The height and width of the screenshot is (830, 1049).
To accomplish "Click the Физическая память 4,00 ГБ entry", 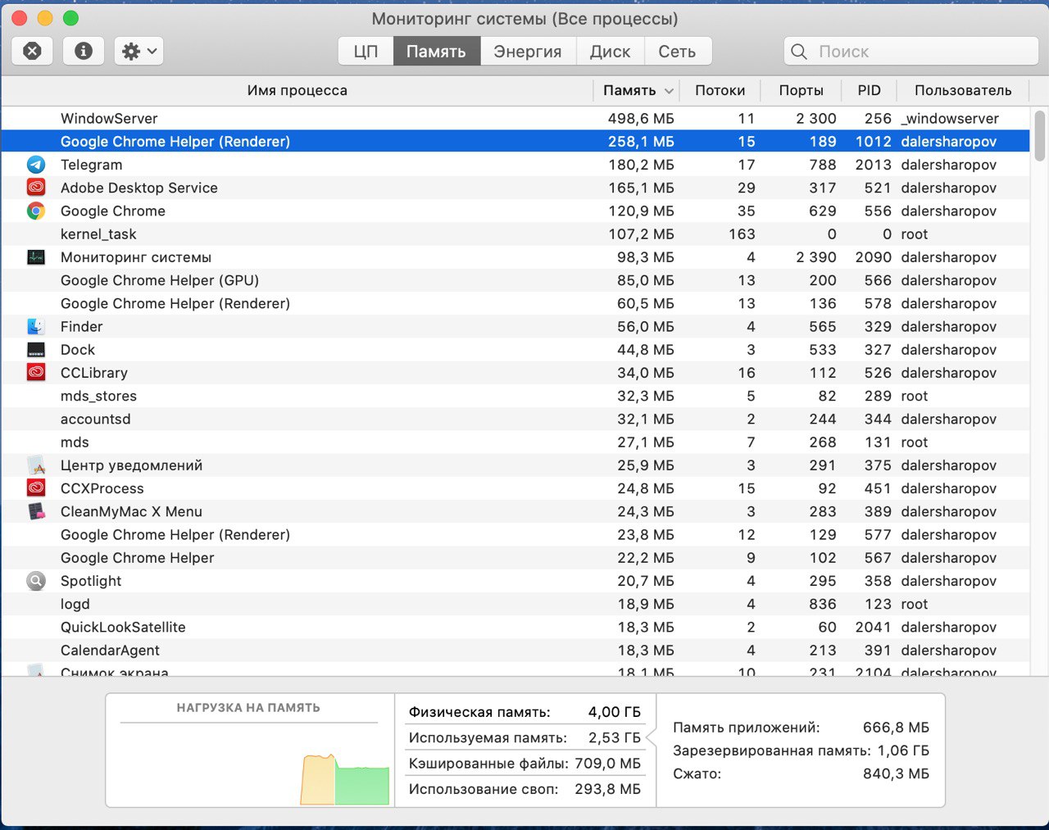I will point(524,712).
